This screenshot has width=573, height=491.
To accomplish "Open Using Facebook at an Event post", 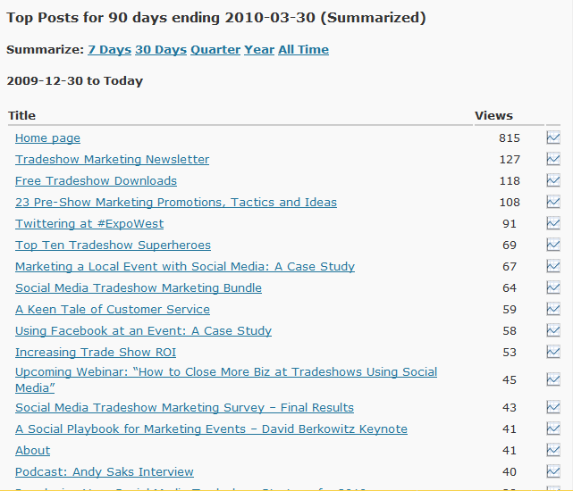I will 143,330.
